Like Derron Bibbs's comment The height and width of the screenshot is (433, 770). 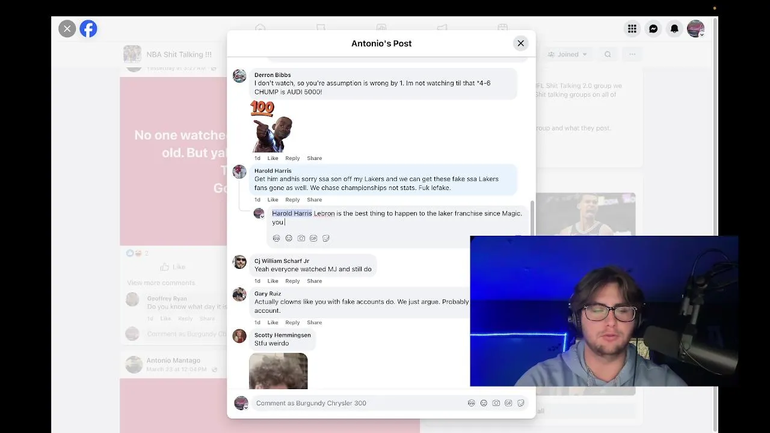click(273, 158)
